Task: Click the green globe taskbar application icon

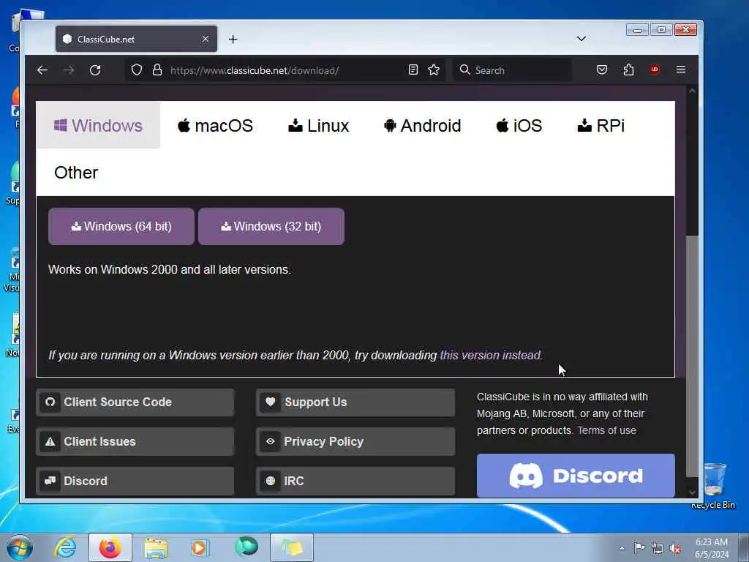Action: (x=246, y=547)
